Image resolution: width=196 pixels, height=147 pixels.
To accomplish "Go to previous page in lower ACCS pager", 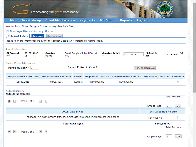I will tap(15, 132).
